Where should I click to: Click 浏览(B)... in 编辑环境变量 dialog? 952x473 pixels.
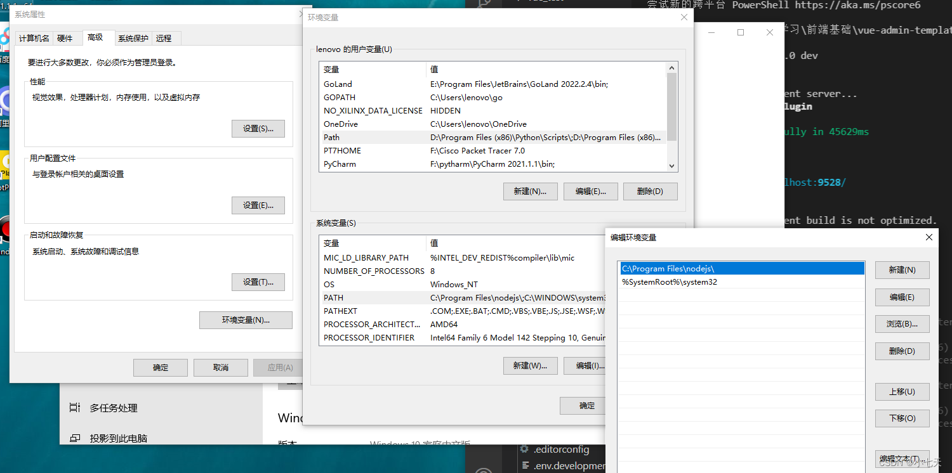[902, 324]
